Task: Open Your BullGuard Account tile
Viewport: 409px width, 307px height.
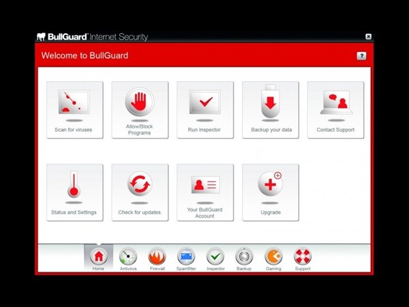Action: click(204, 192)
